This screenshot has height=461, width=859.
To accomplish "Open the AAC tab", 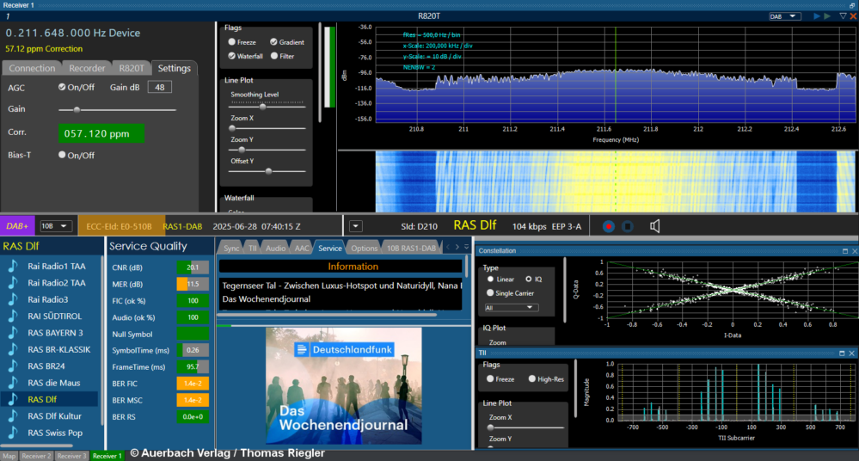I will click(x=302, y=248).
